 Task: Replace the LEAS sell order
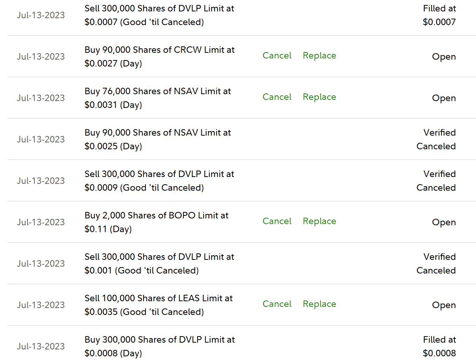click(319, 304)
